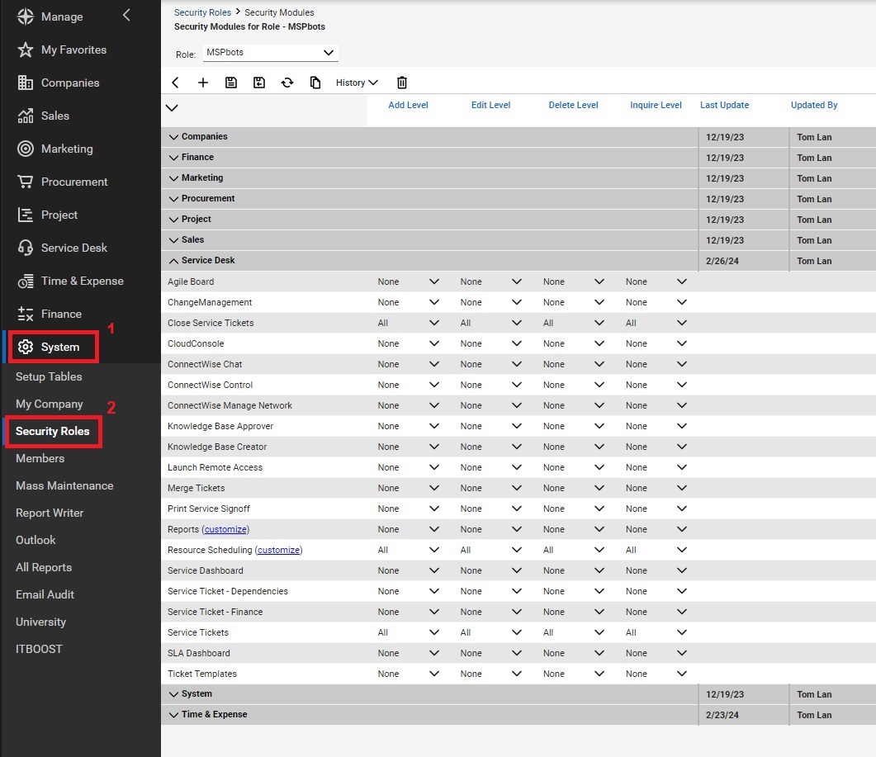Click the plus icon to add new
Screen dimensions: 876x757
click(x=203, y=83)
